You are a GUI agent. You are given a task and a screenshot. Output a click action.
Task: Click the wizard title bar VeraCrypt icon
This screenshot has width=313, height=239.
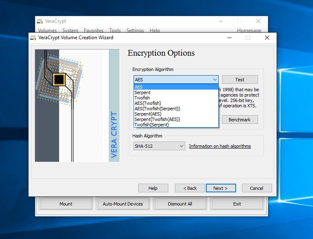(33, 38)
